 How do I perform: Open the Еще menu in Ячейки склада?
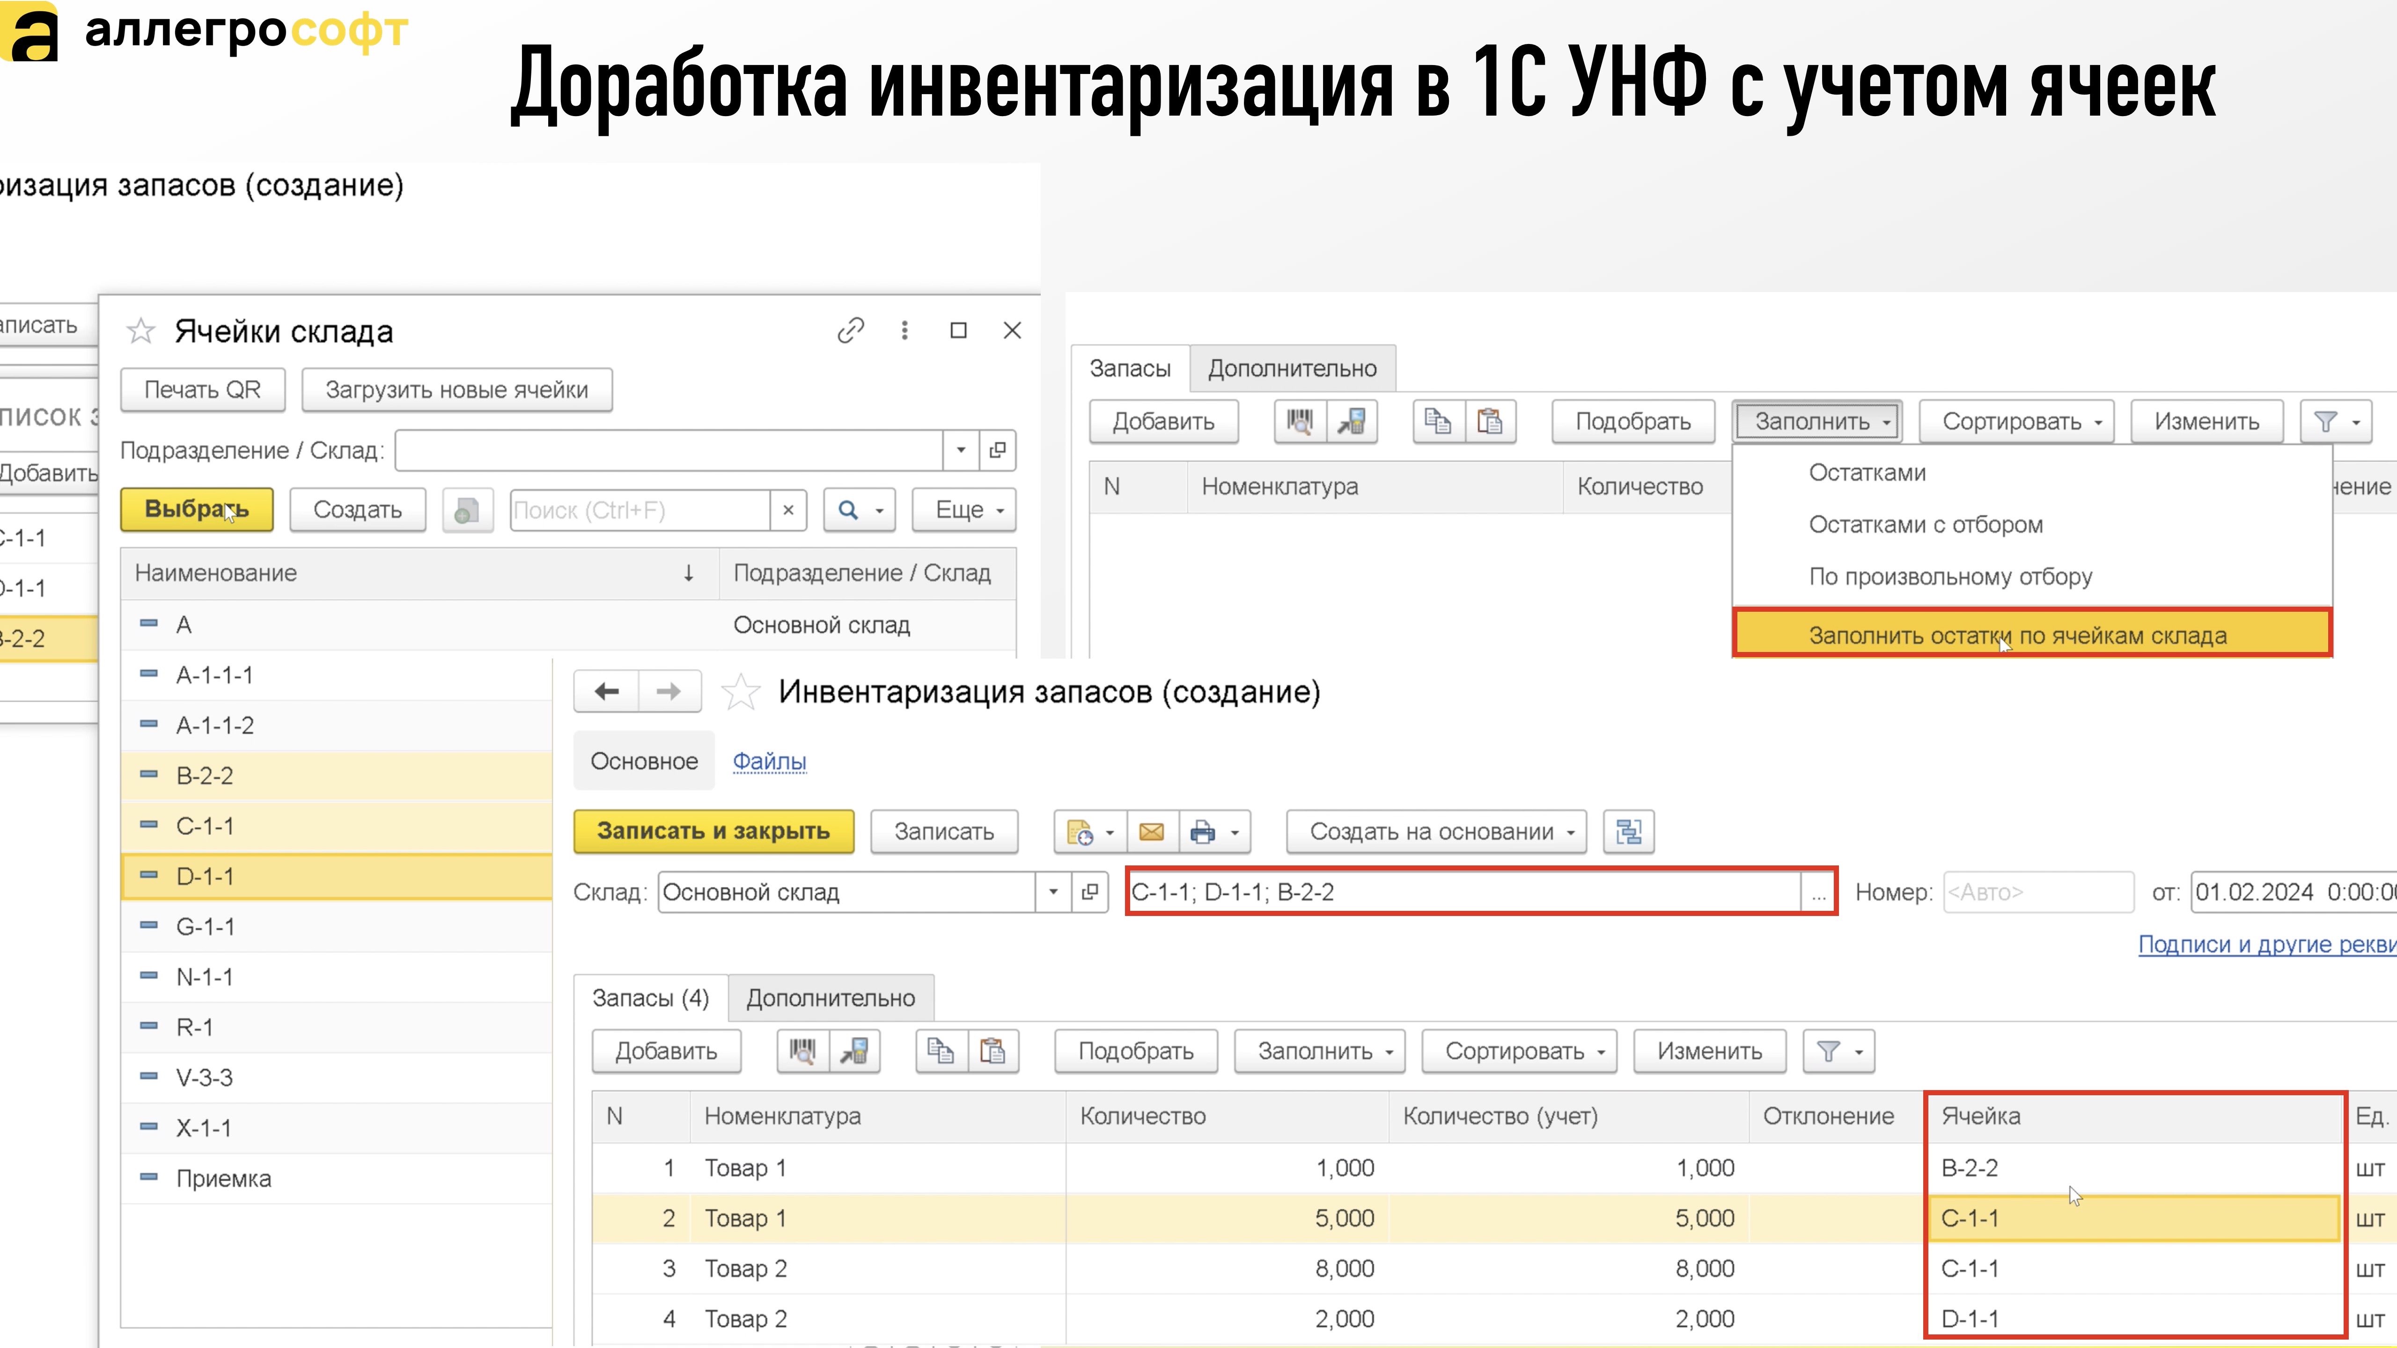(x=964, y=510)
